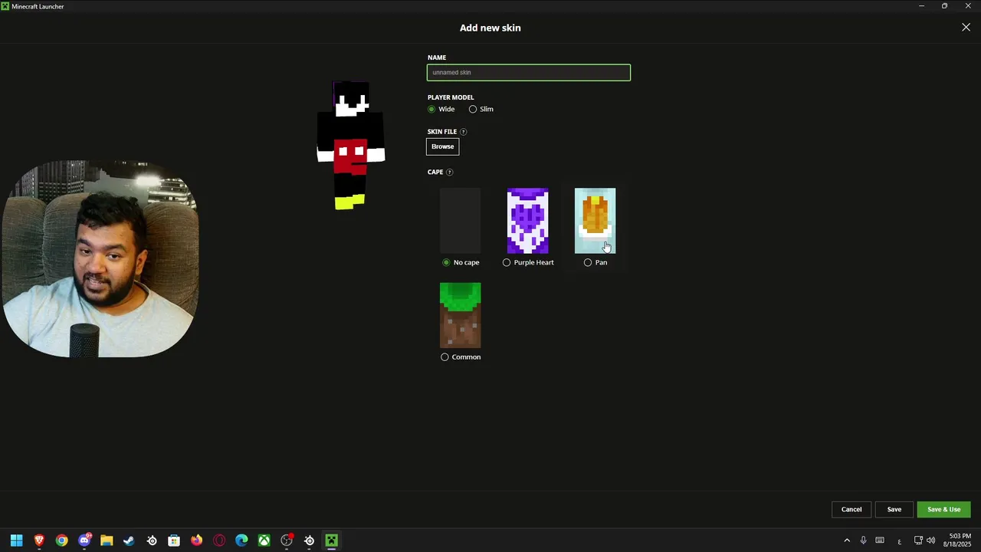Select the Common cape radio button
The height and width of the screenshot is (552, 981).
click(445, 357)
